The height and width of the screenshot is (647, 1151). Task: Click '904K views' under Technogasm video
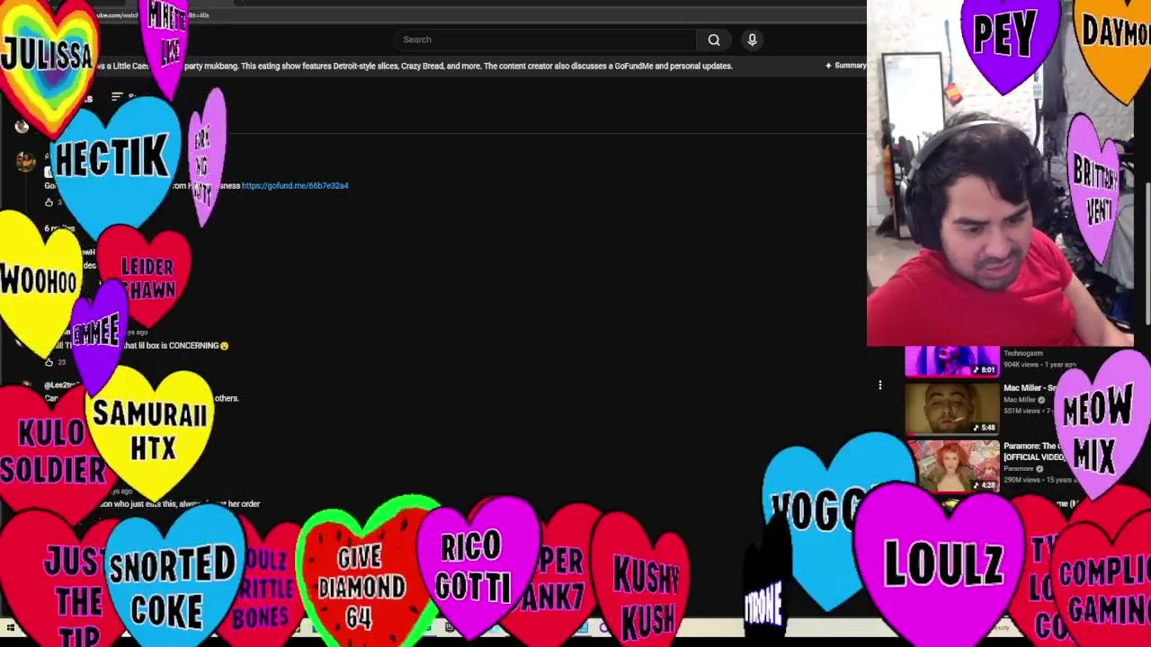point(1021,365)
